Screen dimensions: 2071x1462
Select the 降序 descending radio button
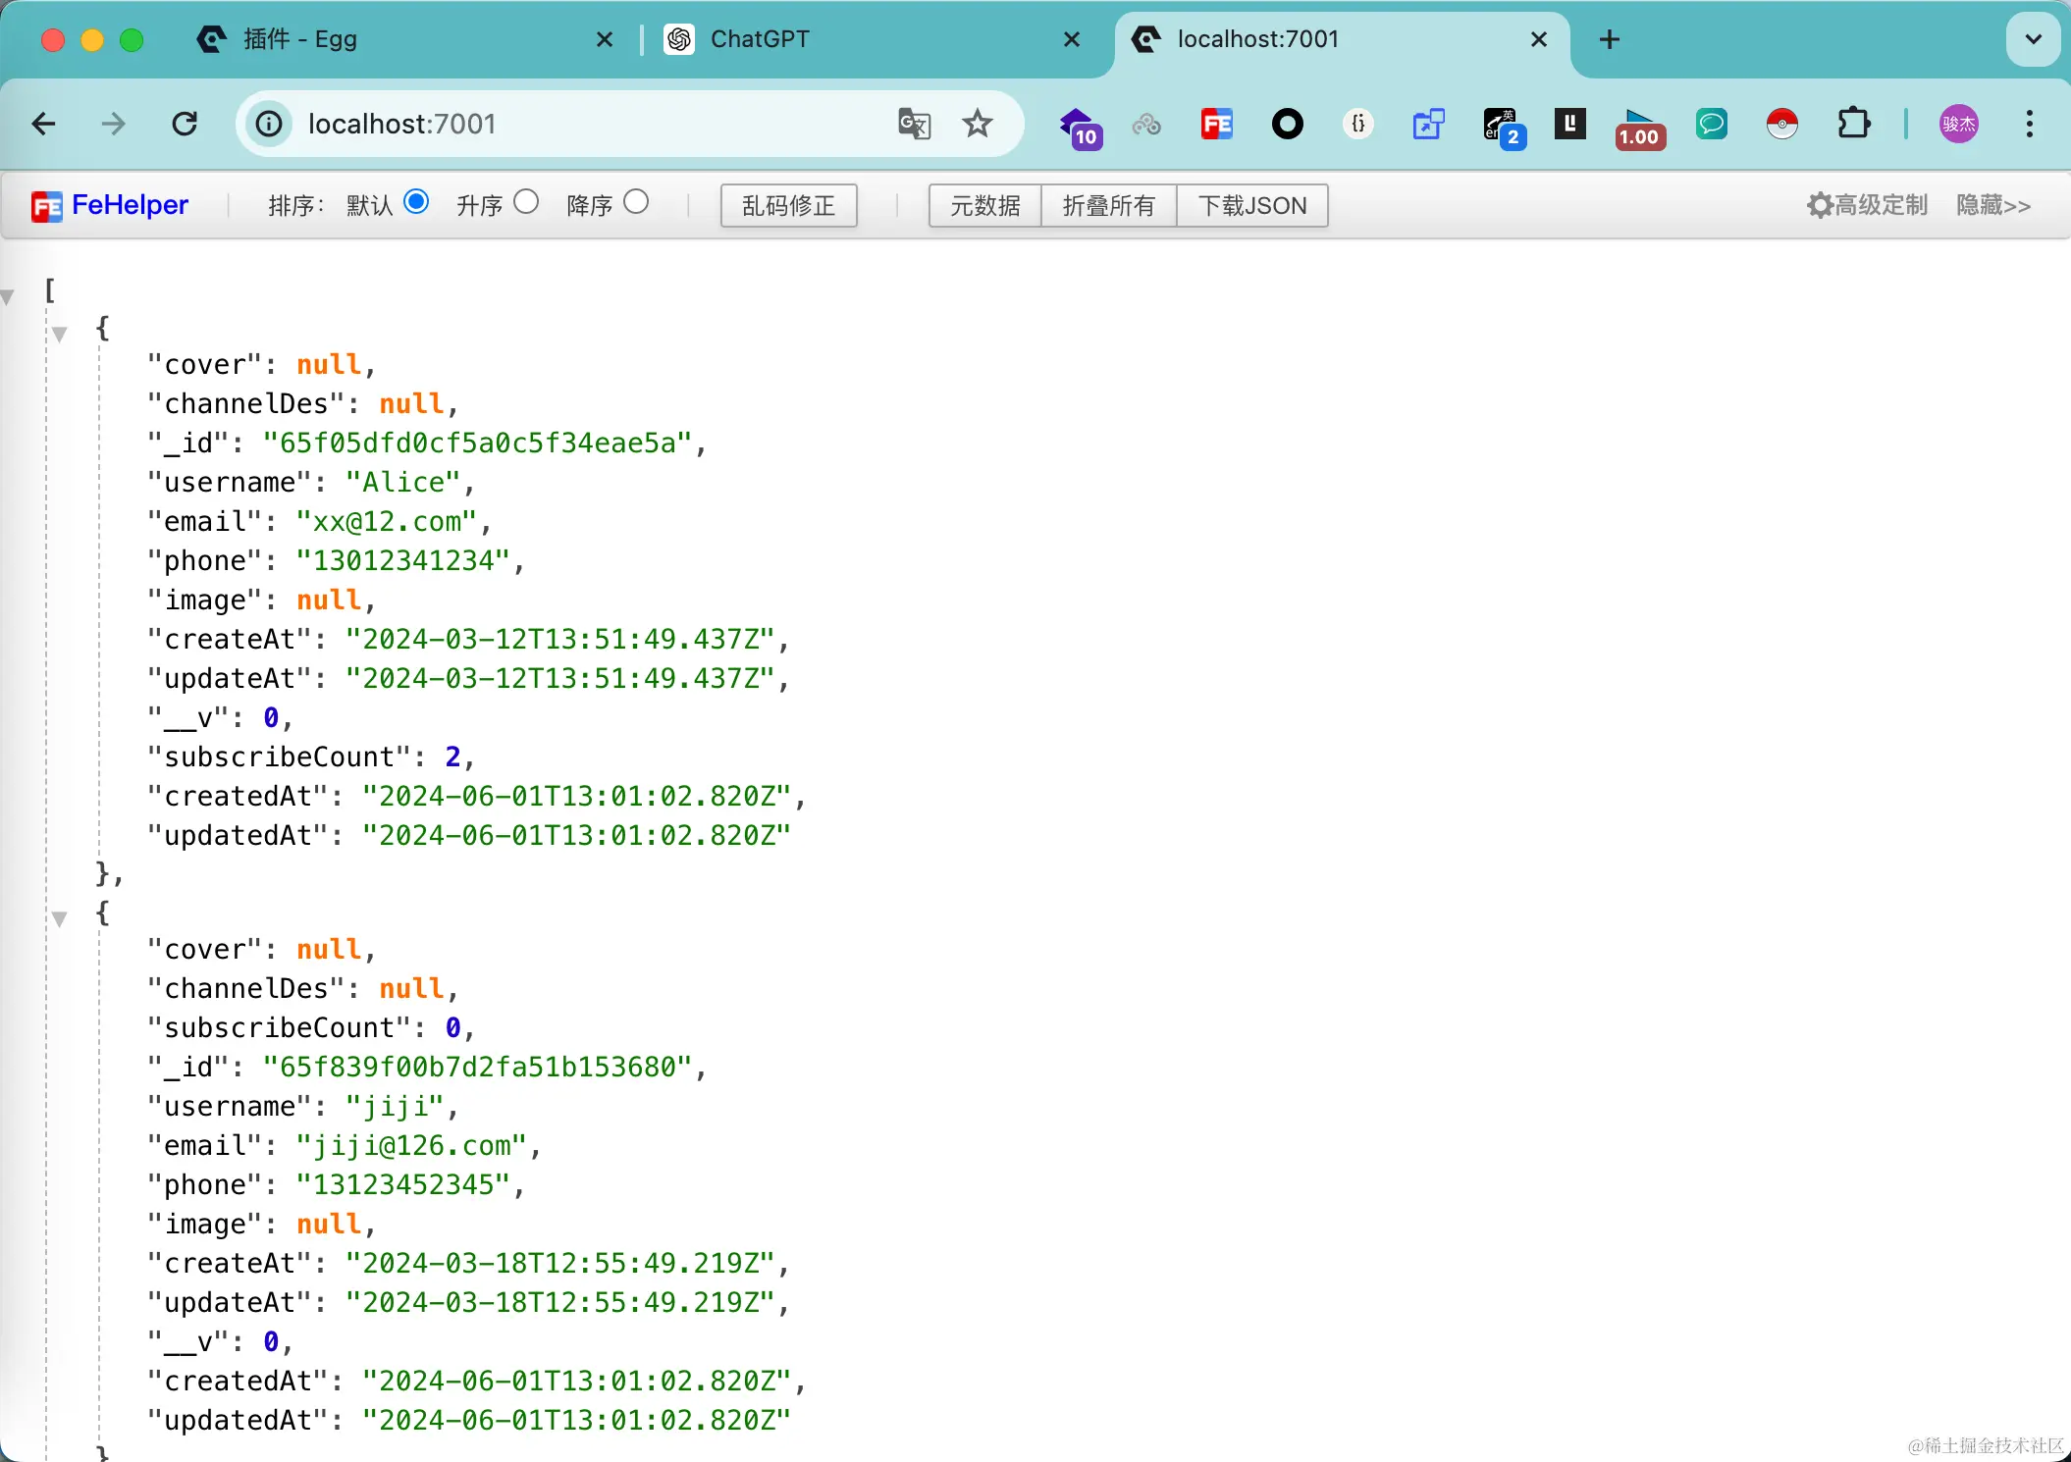click(x=636, y=202)
